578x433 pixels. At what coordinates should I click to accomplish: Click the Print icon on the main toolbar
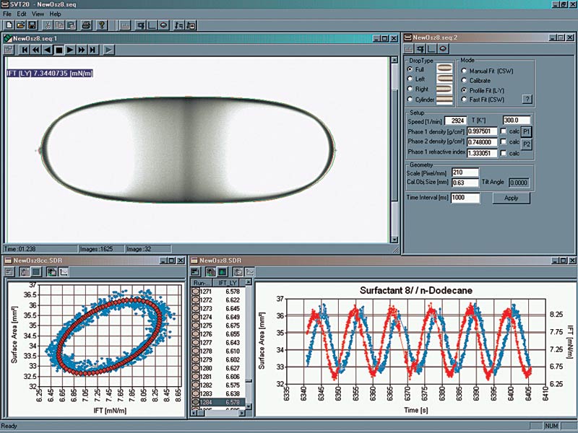coord(86,25)
